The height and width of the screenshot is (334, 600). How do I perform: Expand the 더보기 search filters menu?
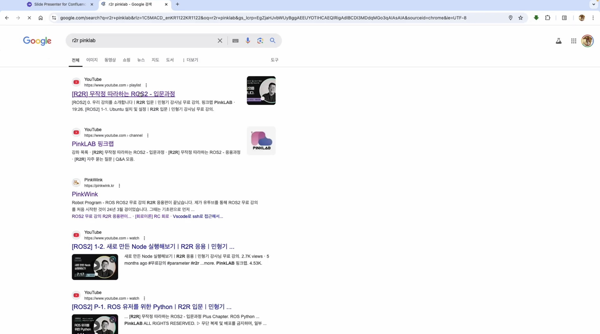coord(190,60)
